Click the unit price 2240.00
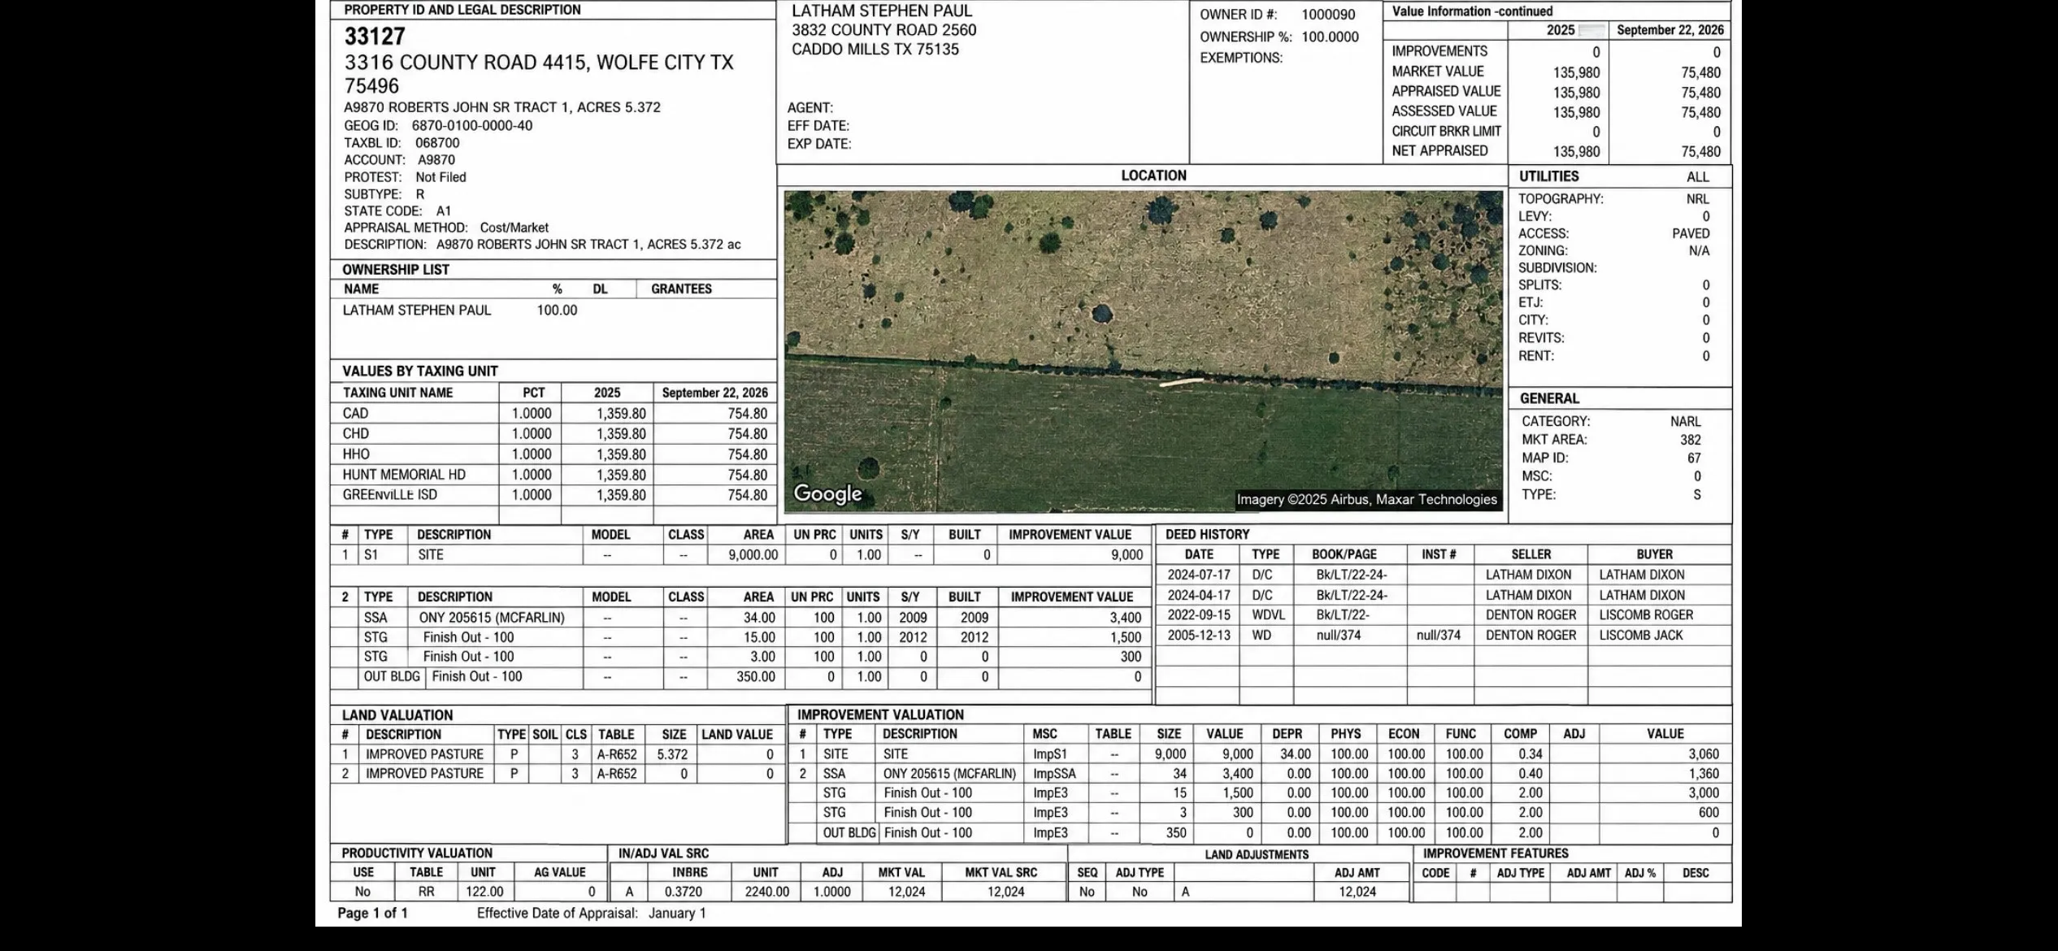Screen dimensions: 2058x951 pos(766,892)
